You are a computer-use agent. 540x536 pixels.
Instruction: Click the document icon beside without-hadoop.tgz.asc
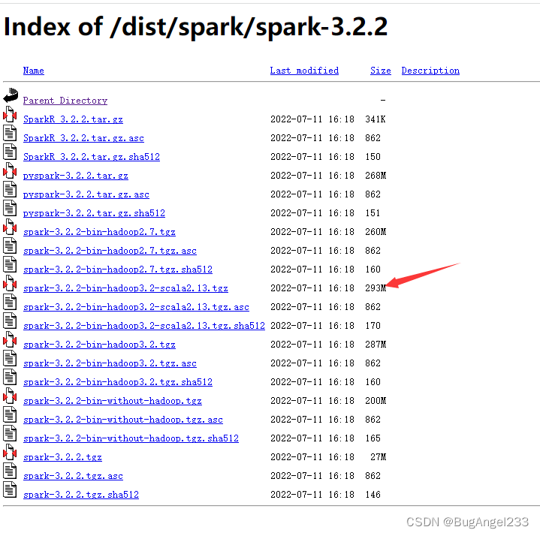(x=10, y=414)
